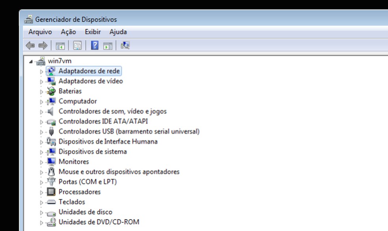388x231 pixels.
Task: Expand the Mouse e outros dispositivos node
Action: coord(41,172)
